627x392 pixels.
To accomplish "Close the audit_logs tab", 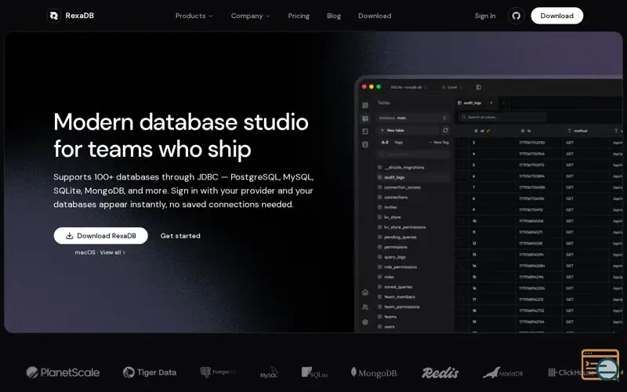I will (x=491, y=103).
